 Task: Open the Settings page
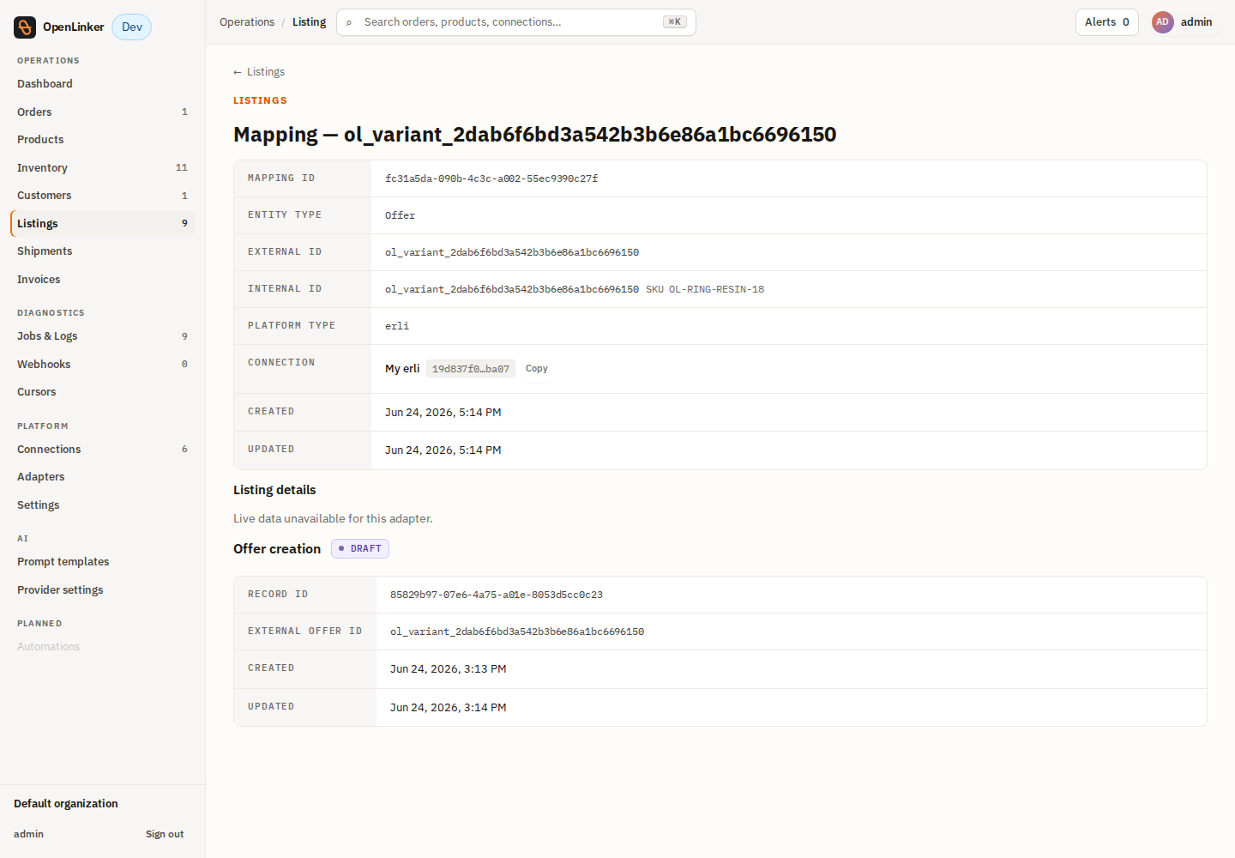[102, 505]
